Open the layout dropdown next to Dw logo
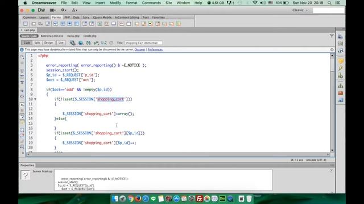The height and width of the screenshot is (204, 364). click(53, 10)
